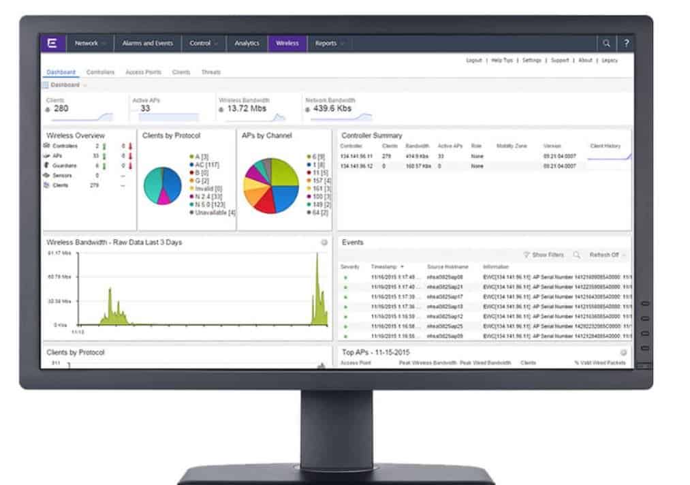
Task: Click the Controllers icon in Wireless Overview
Action: tap(46, 146)
